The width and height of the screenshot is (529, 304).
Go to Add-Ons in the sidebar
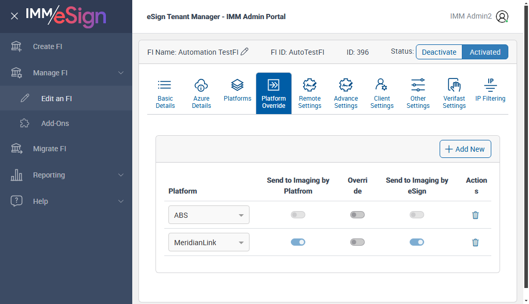55,123
